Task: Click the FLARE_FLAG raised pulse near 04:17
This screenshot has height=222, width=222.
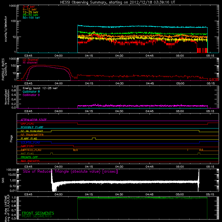Action: (x=94, y=138)
